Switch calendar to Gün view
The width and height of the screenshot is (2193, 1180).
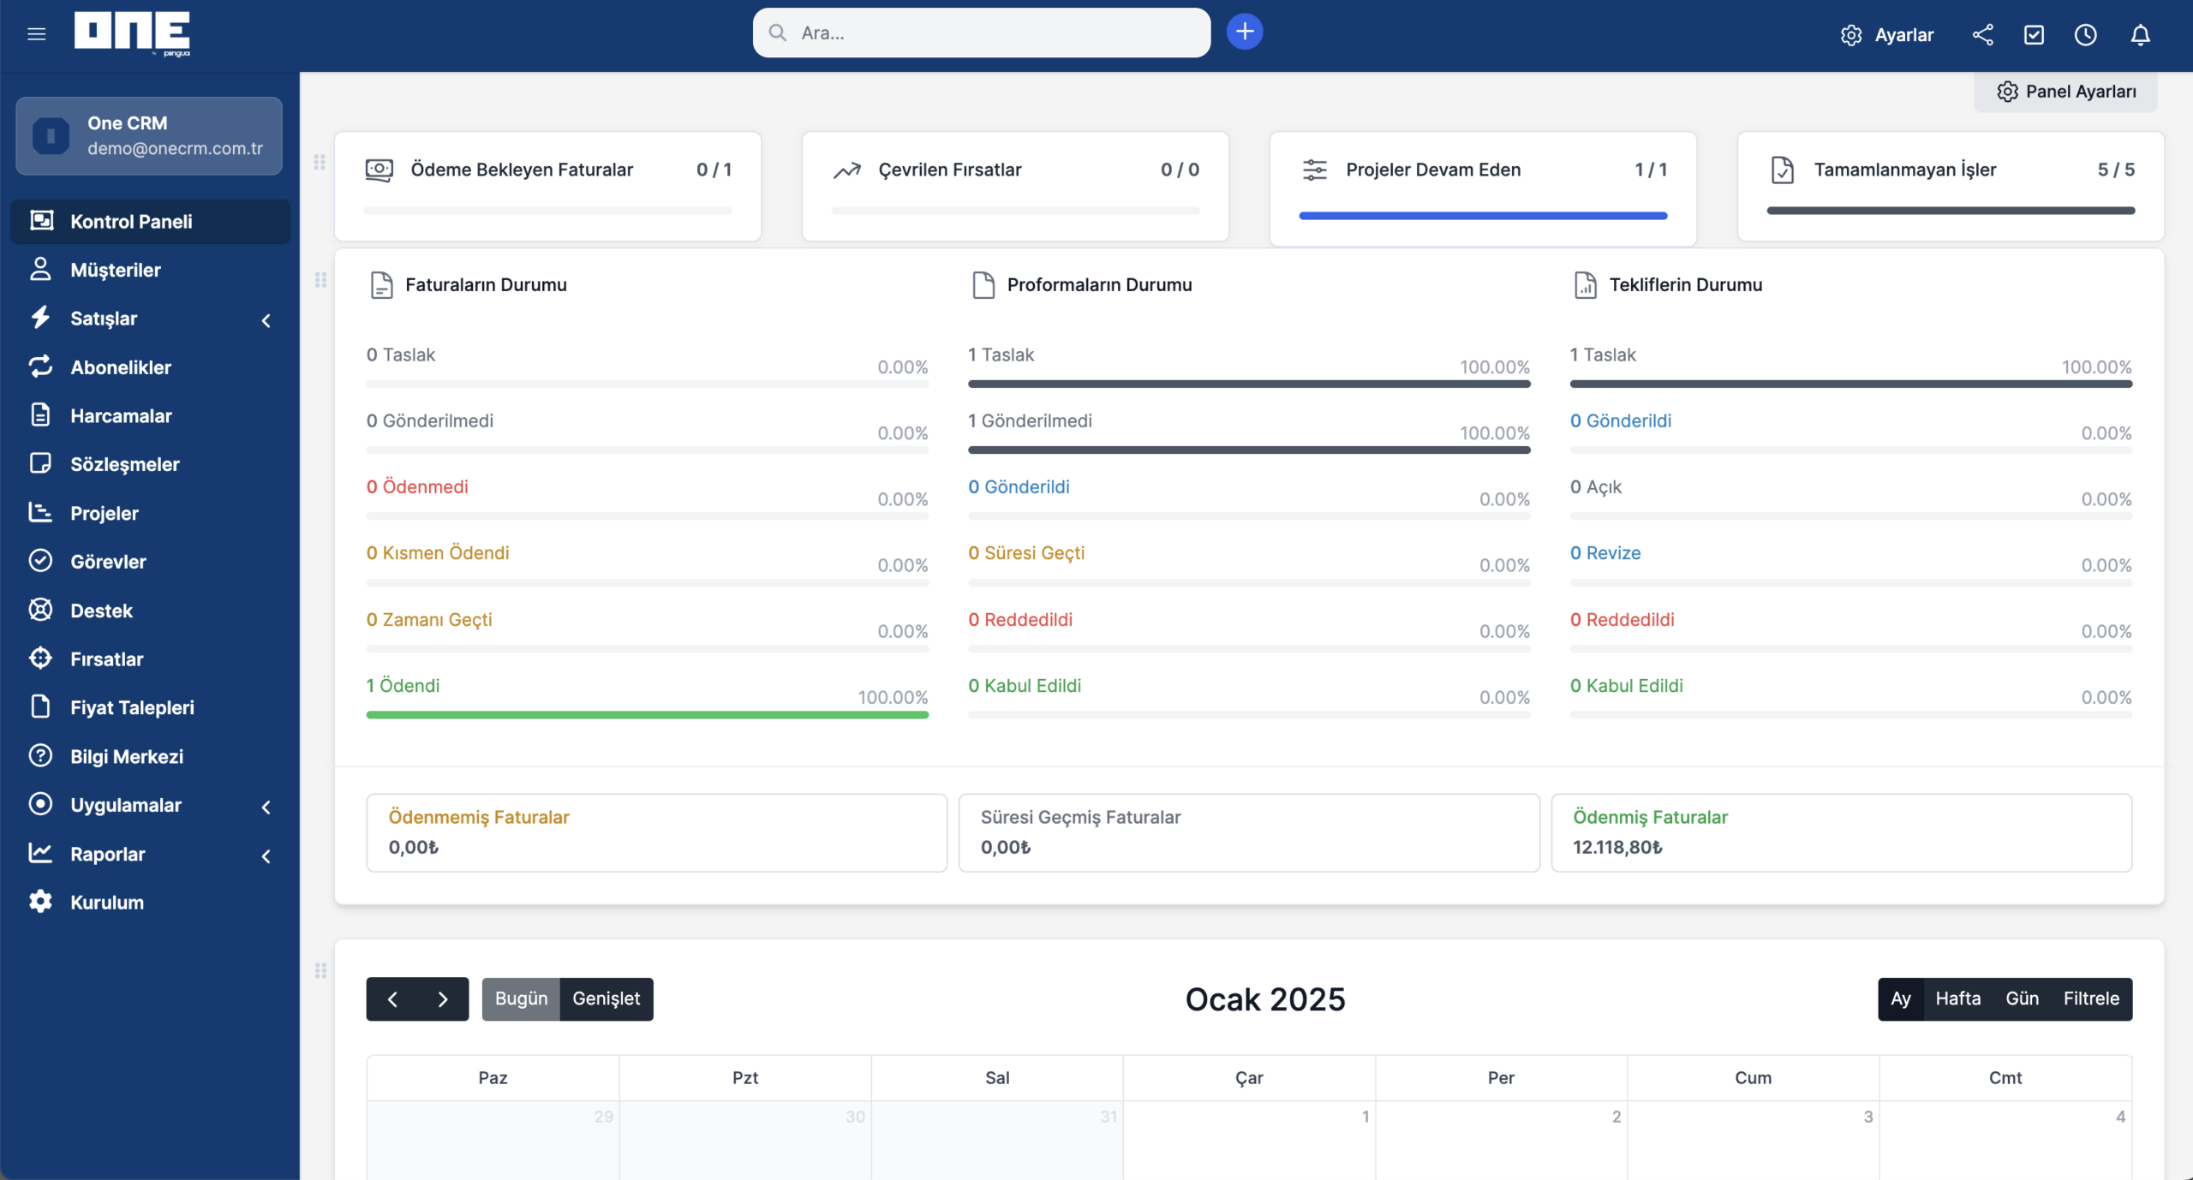click(2022, 998)
